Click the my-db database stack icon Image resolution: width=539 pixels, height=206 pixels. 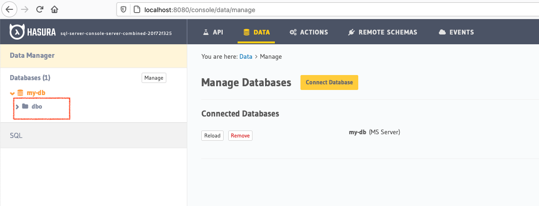[x=20, y=93]
